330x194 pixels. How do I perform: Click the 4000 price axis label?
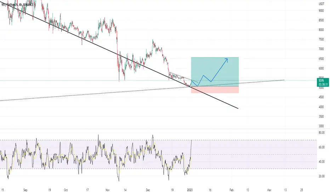point(321,107)
